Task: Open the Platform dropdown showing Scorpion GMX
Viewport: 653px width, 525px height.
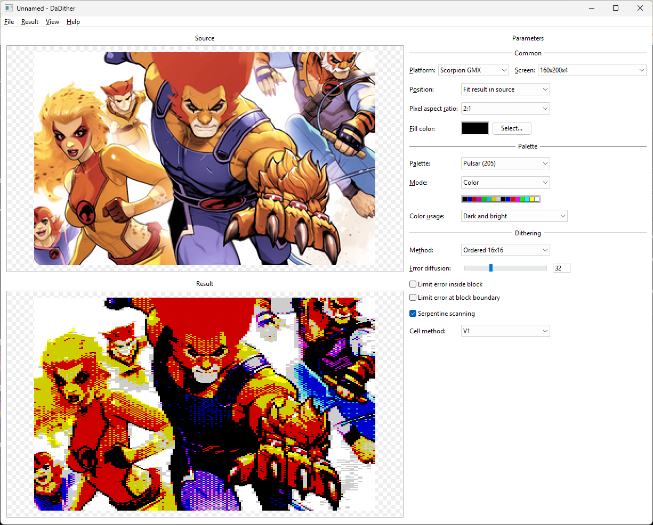Action: click(474, 70)
